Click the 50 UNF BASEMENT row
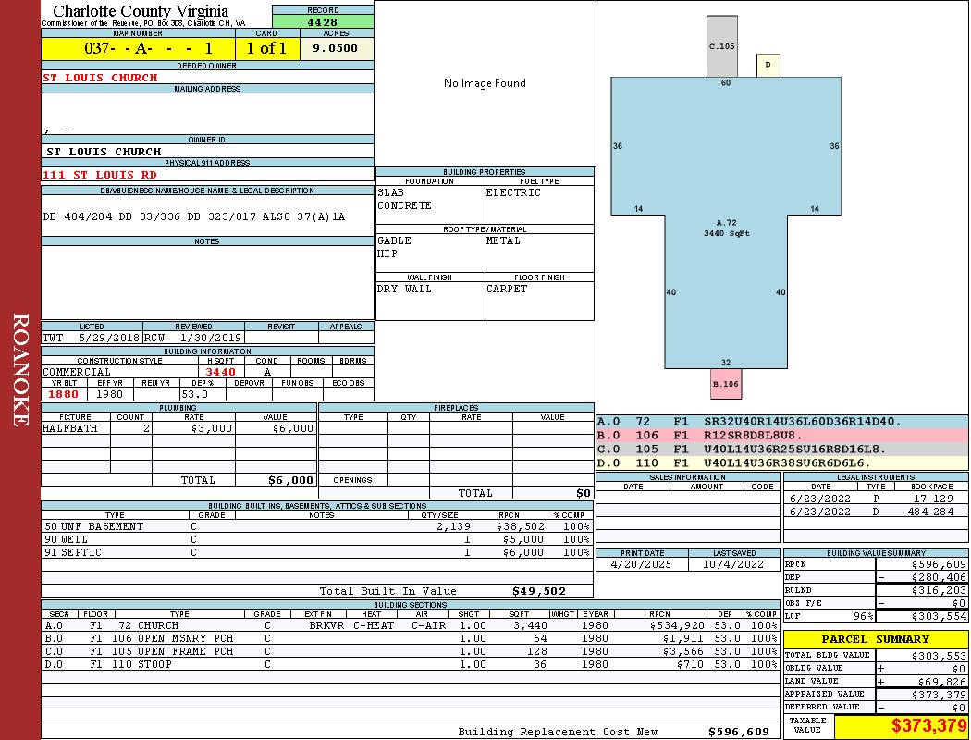This screenshot has height=740, width=971. pyautogui.click(x=317, y=526)
